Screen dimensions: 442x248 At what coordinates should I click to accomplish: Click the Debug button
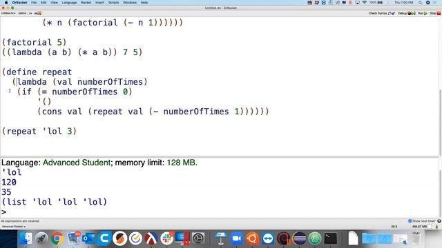(x=406, y=13)
